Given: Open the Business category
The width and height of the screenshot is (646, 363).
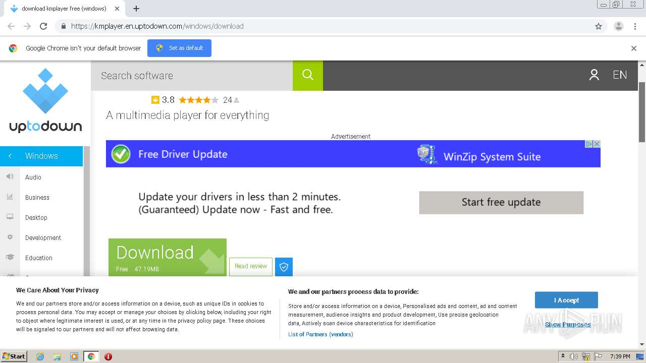Looking at the screenshot, I should tap(37, 198).
